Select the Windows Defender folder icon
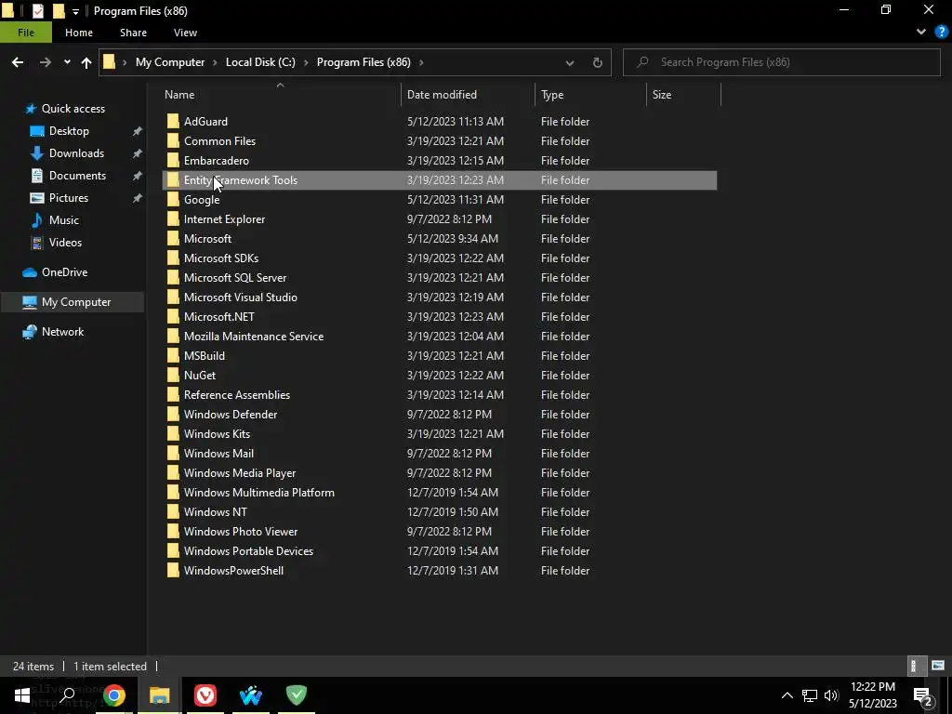This screenshot has width=952, height=714. click(173, 414)
